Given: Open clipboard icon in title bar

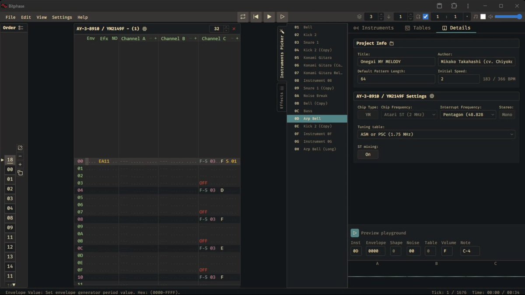Looking at the screenshot, I should click(x=440, y=6).
